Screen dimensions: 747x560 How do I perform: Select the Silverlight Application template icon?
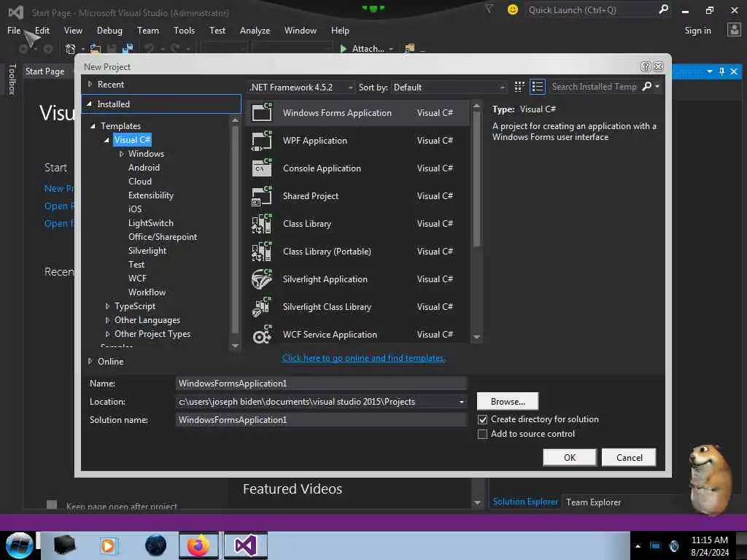point(262,279)
